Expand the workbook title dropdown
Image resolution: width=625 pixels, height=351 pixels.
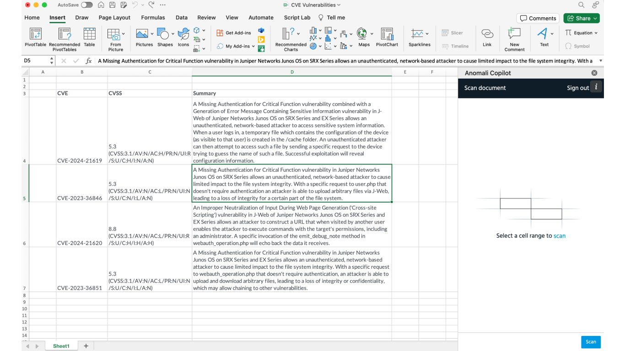tap(339, 5)
